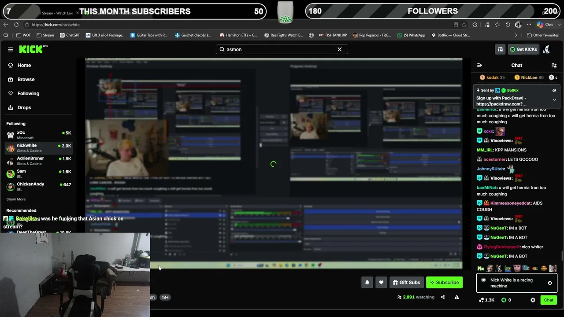564x317 pixels.
Task: Click the Kick logo
Action: click(33, 49)
